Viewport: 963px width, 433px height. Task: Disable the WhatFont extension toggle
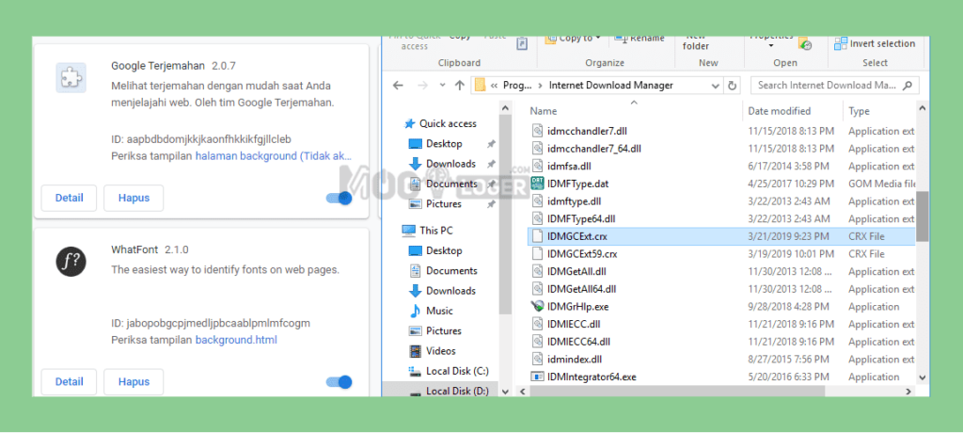[x=339, y=382]
